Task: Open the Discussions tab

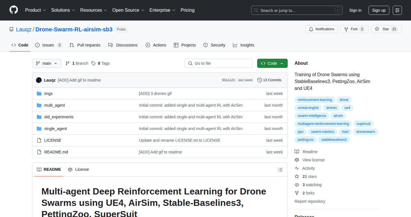Action: tap(123, 45)
